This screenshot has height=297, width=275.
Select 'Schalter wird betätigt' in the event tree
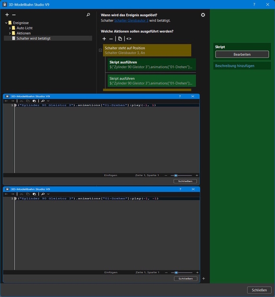34,38
